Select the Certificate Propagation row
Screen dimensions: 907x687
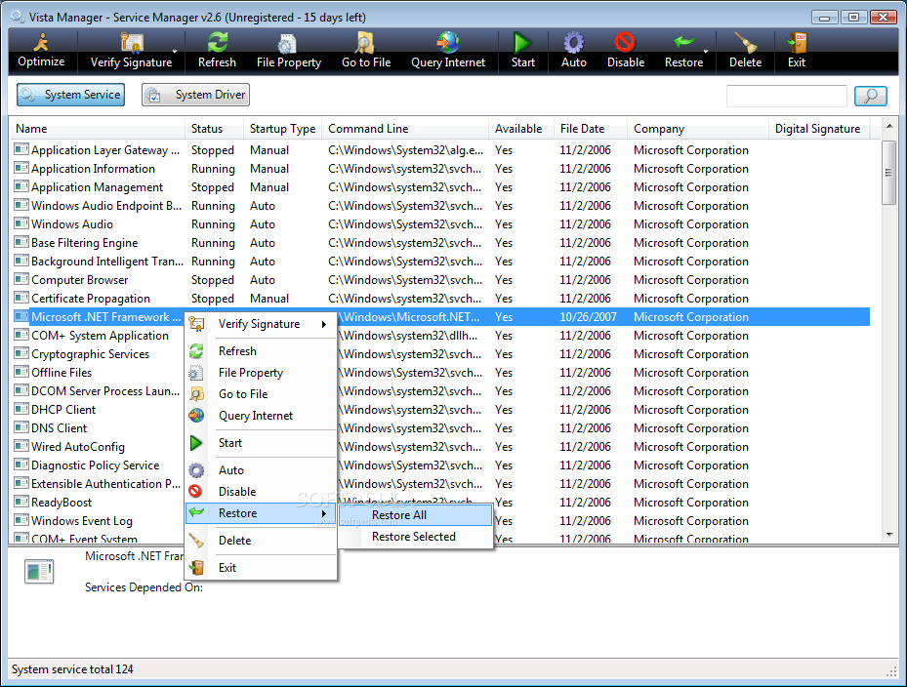click(x=439, y=299)
